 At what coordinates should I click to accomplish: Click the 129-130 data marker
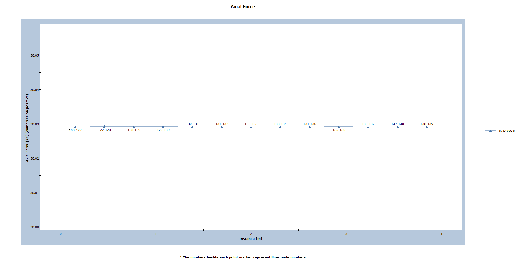pos(163,127)
